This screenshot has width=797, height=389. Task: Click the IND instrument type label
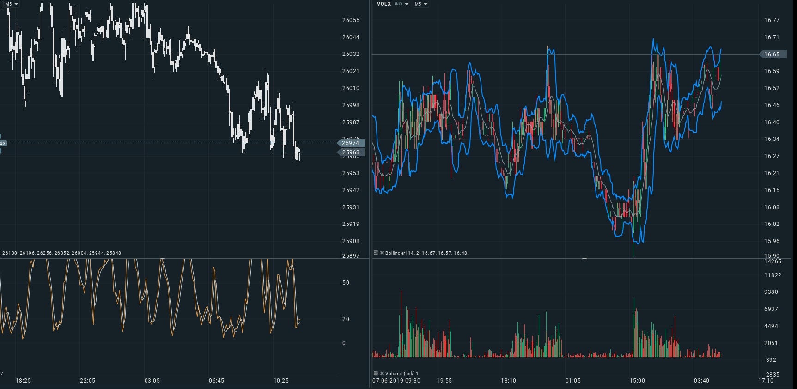pyautogui.click(x=398, y=4)
